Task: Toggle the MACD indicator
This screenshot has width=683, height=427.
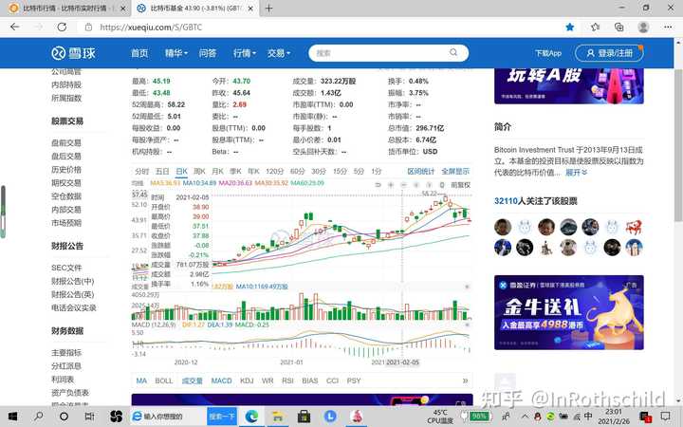Action: tap(221, 381)
